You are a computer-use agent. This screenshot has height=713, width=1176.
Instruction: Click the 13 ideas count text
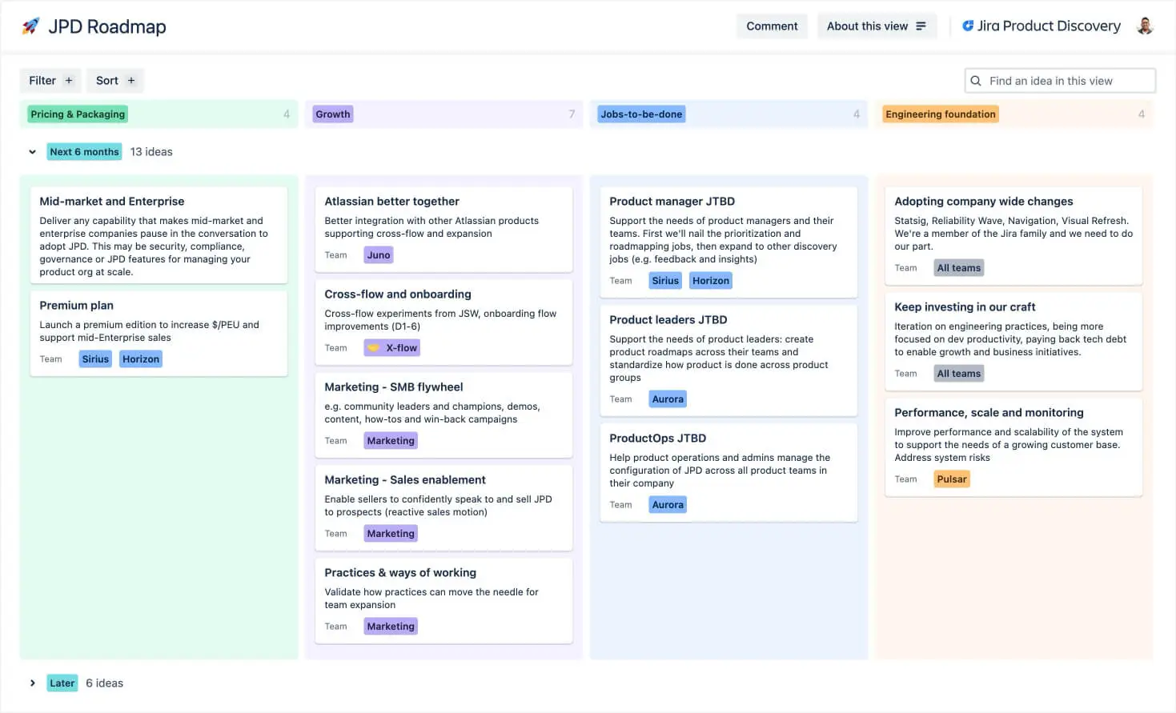151,152
